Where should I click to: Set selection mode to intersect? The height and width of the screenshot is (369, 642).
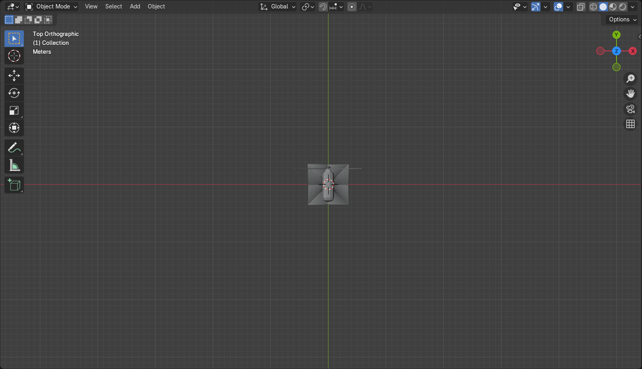48,19
